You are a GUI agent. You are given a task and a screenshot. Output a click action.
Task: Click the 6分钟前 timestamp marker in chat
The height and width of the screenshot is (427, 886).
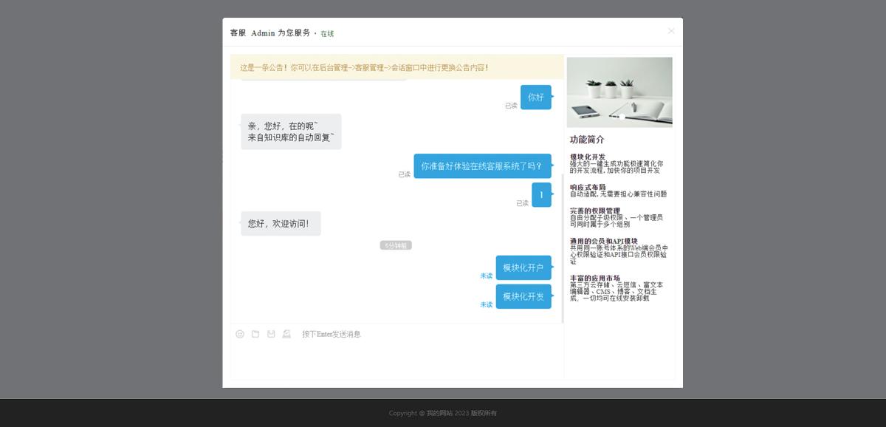click(x=396, y=245)
